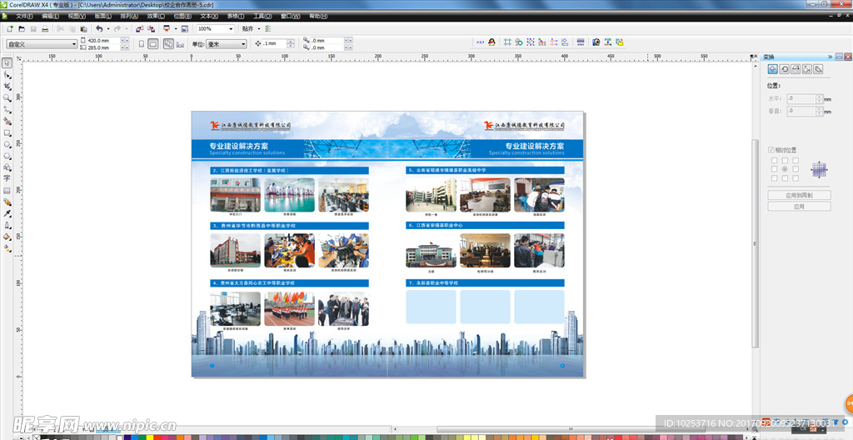Screen dimensions: 853x440
Task: Click the application launcher icon
Action: pyautogui.click(x=167, y=29)
